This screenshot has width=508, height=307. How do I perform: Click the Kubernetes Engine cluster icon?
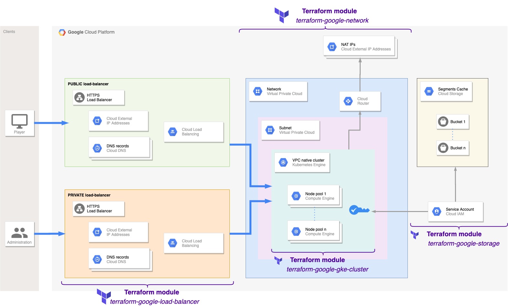283,163
